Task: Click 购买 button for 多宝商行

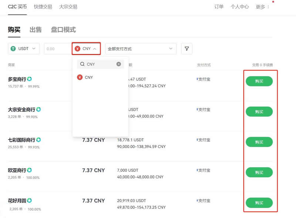Action: tap(259, 81)
